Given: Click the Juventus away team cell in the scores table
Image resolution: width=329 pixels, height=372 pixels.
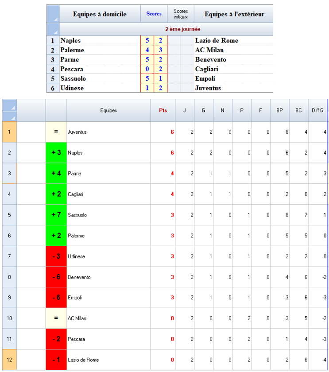Looking at the screenshot, I should coord(233,88).
